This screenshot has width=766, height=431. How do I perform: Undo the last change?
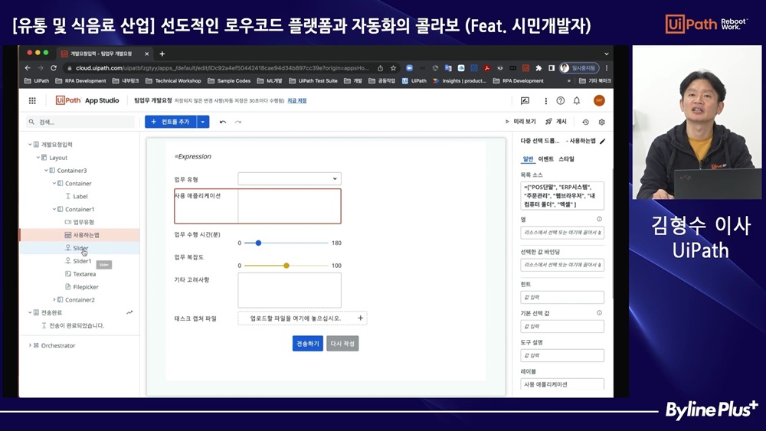point(223,122)
